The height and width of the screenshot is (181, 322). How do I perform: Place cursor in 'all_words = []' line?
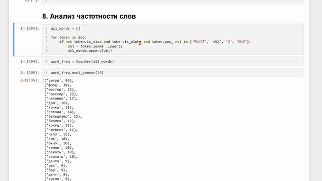pyautogui.click(x=66, y=28)
